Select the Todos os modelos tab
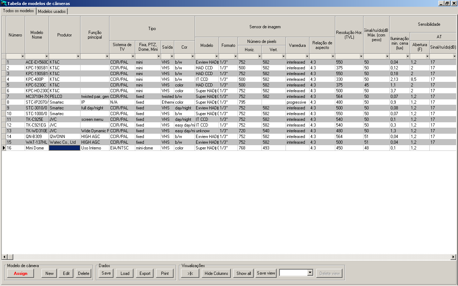 point(18,11)
